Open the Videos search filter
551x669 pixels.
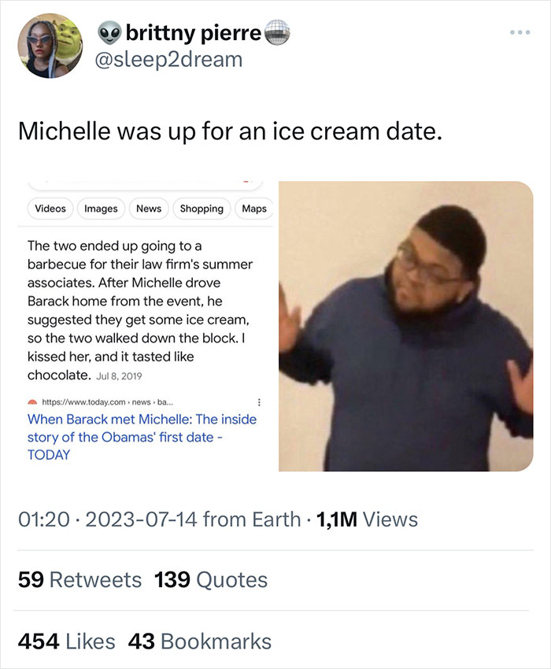point(50,209)
